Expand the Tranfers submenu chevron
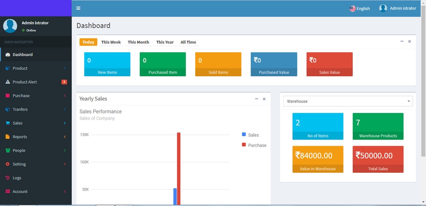The image size is (426, 206). pos(65,109)
